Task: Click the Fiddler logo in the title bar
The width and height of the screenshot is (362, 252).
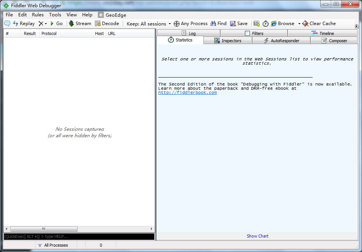Action: pyautogui.click(x=6, y=6)
